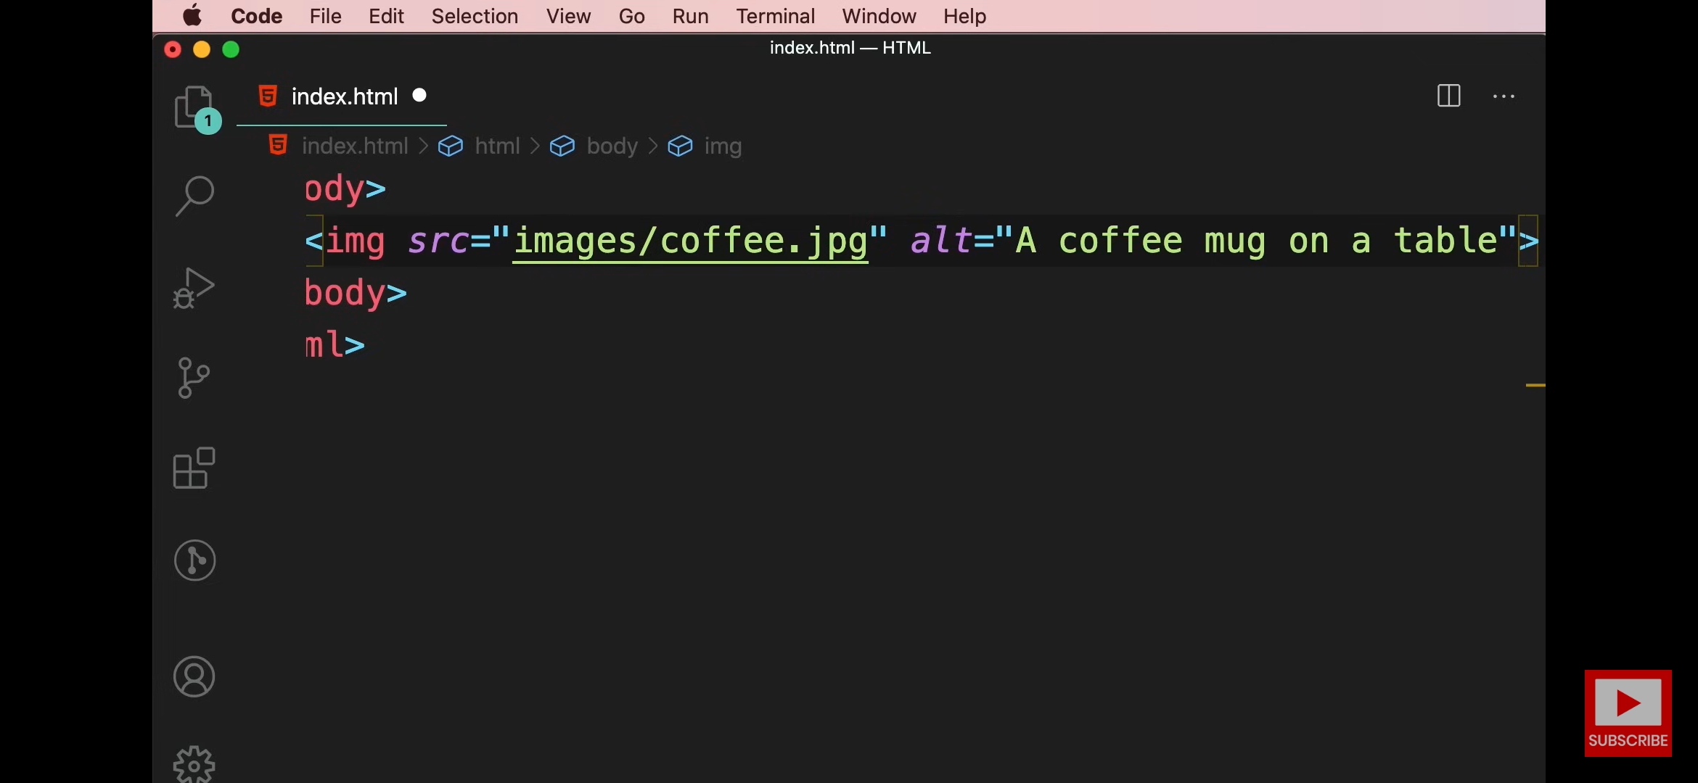The height and width of the screenshot is (783, 1698).
Task: Close the window with the red button
Action: tap(173, 49)
